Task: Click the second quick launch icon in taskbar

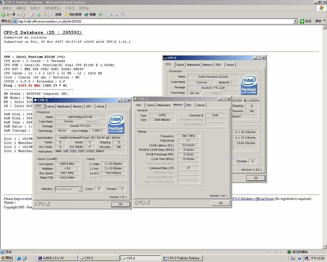Action: click(25, 258)
